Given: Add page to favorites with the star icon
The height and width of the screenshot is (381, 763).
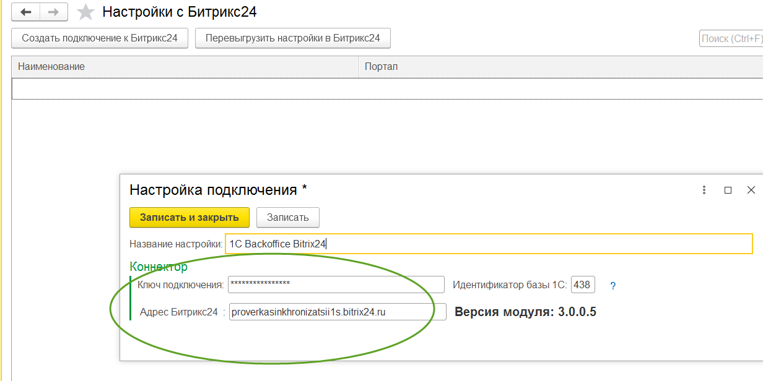Looking at the screenshot, I should [x=85, y=12].
